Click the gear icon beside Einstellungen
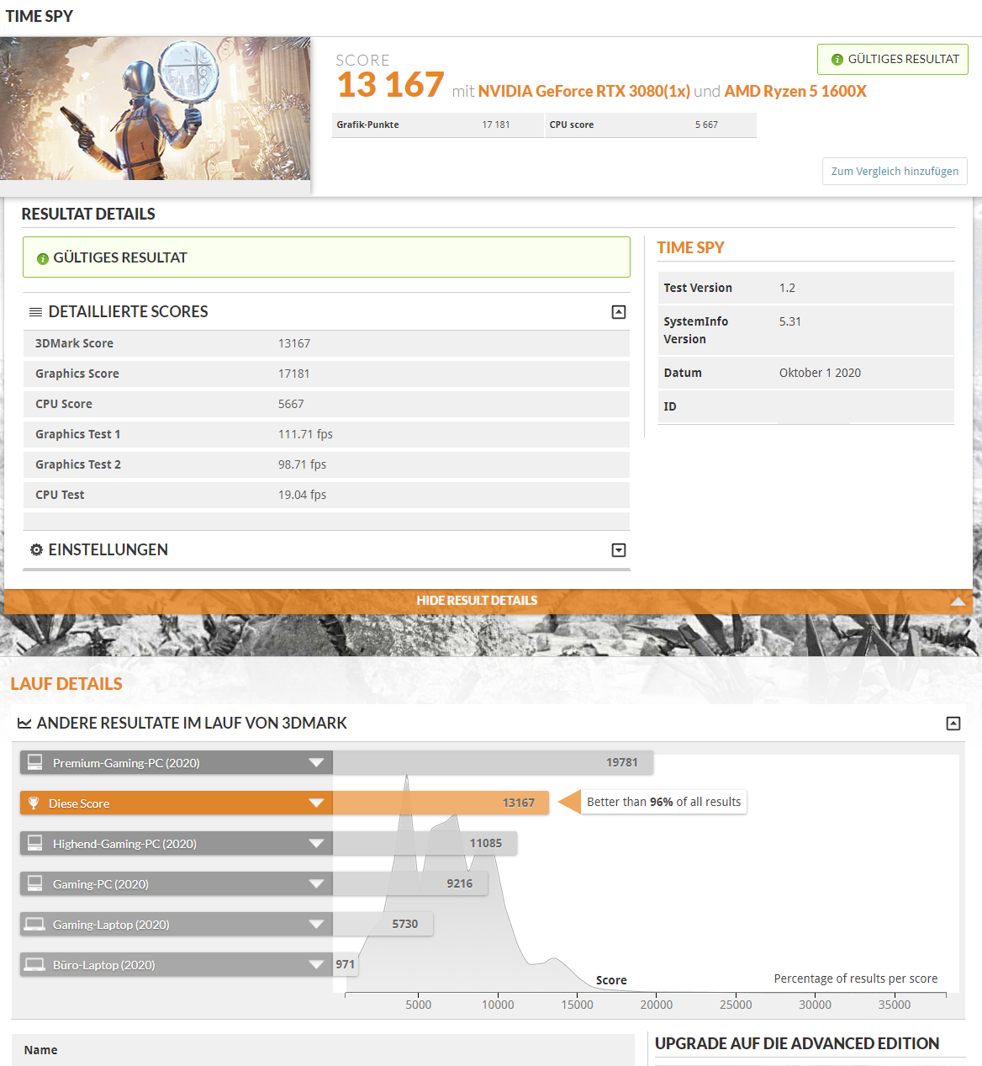Screen dimensions: 982x1066 pyautogui.click(x=36, y=549)
